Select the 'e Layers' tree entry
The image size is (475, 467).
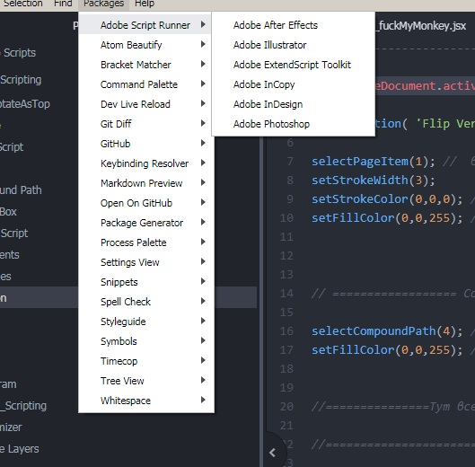click(x=20, y=449)
